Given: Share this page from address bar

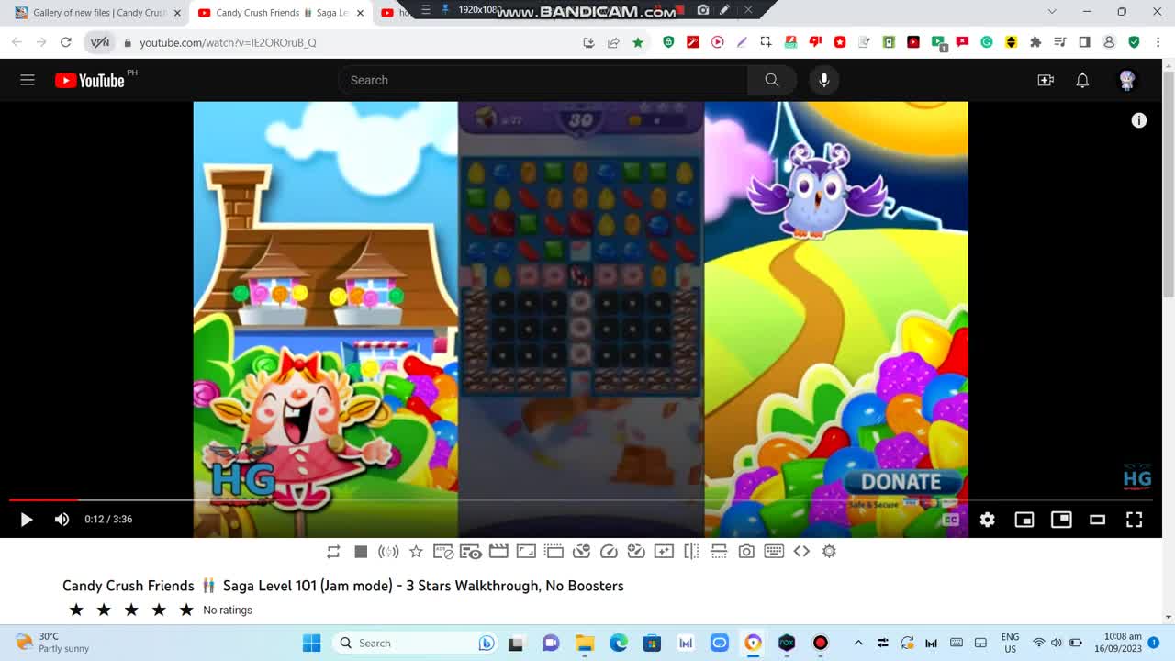Looking at the screenshot, I should coord(613,42).
